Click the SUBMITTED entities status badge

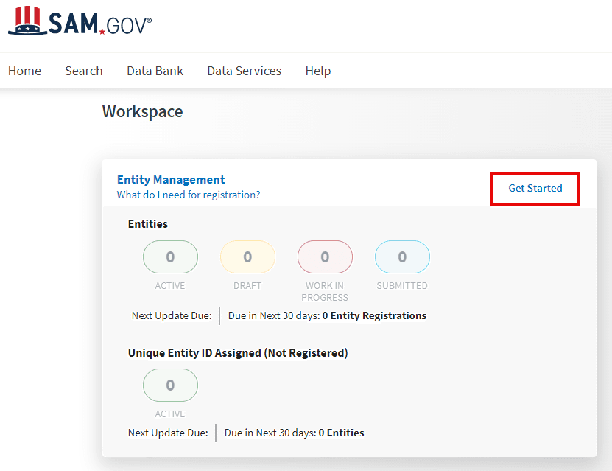coord(402,257)
